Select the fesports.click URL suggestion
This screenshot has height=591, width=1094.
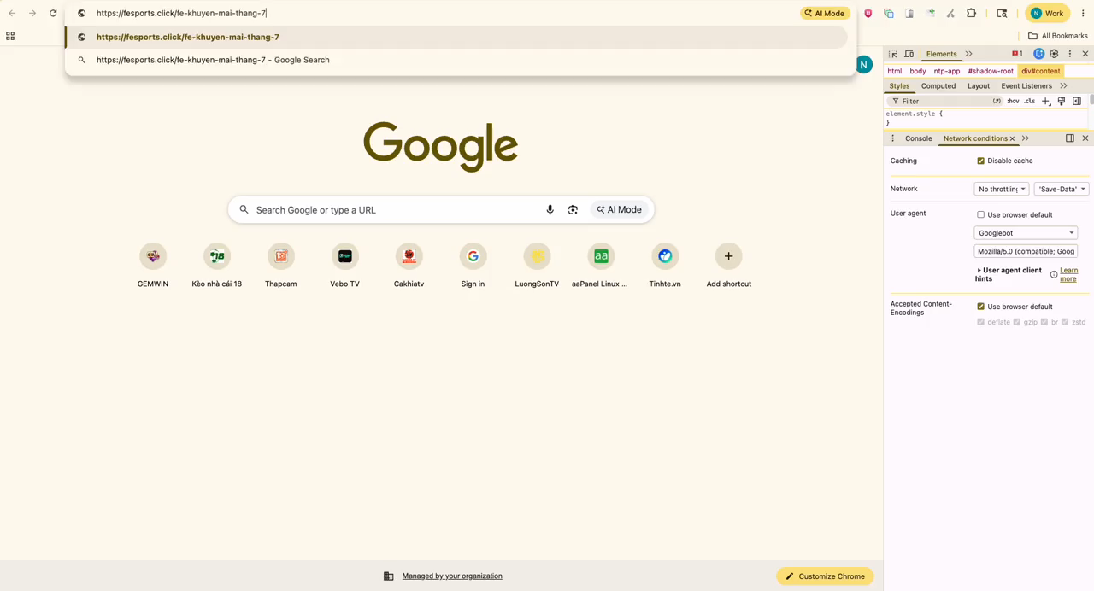(x=456, y=37)
